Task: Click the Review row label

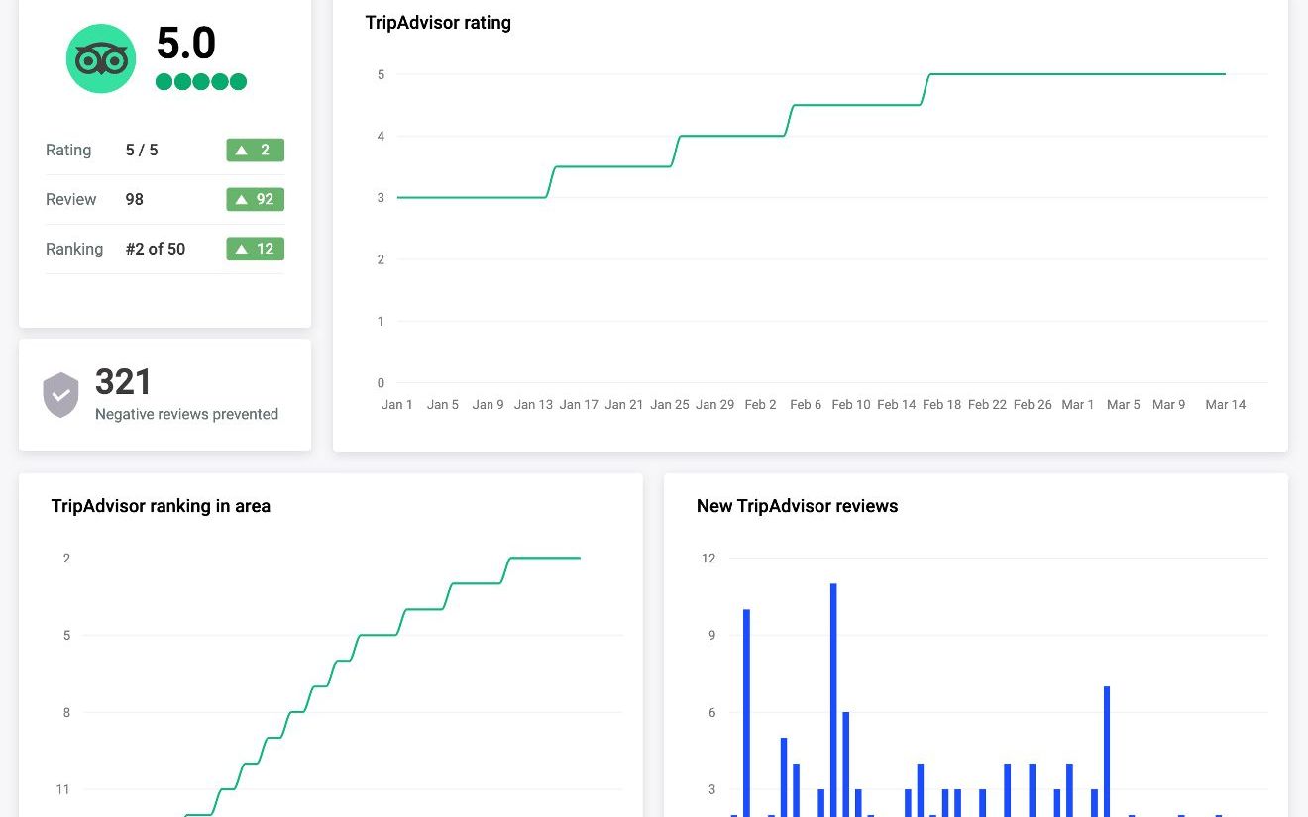Action: coord(71,200)
